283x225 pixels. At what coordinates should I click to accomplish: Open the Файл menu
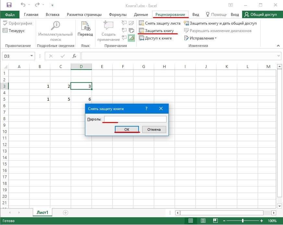[10, 14]
